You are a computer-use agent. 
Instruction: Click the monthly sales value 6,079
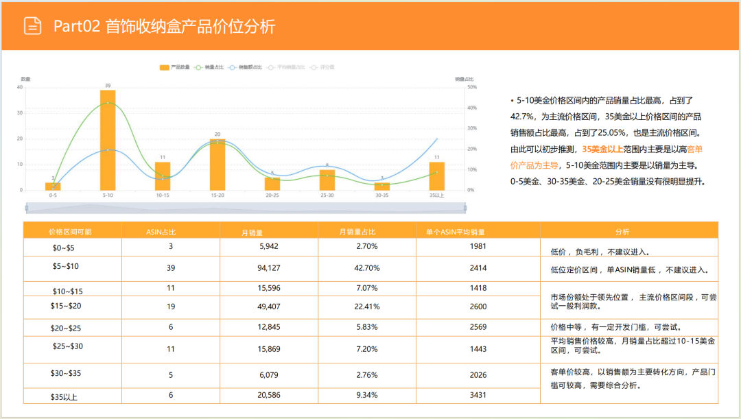click(269, 375)
